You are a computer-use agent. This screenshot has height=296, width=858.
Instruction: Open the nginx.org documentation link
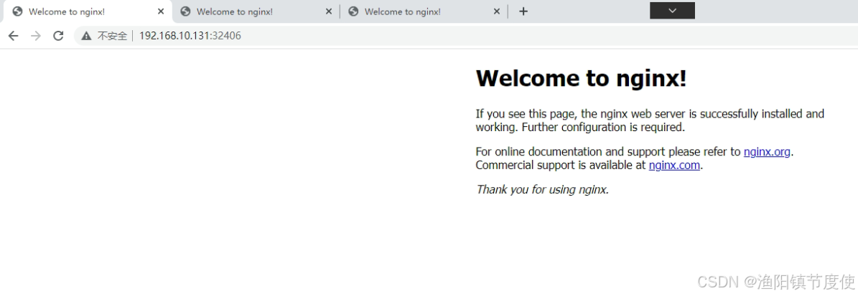767,152
